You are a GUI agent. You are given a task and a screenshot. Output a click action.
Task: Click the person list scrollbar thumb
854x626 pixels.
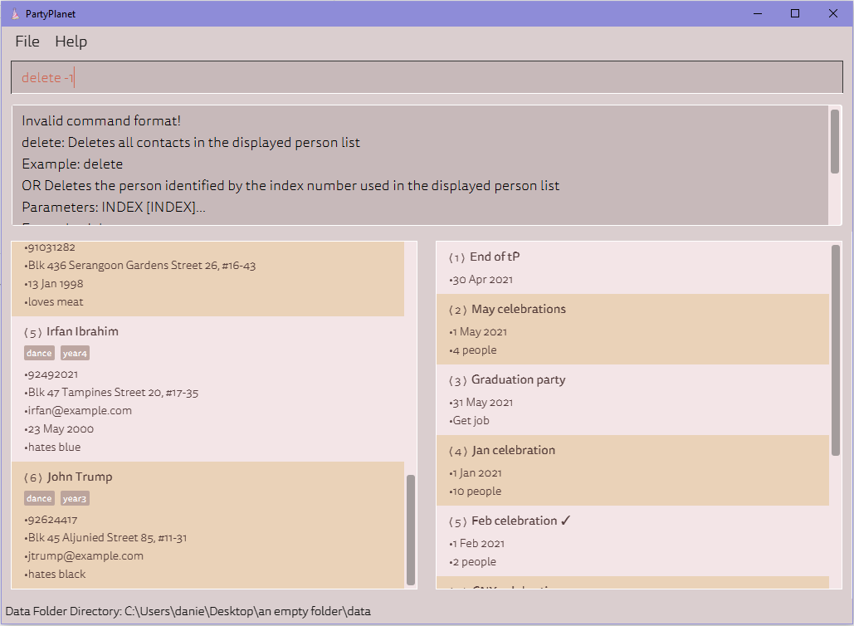[x=411, y=530]
